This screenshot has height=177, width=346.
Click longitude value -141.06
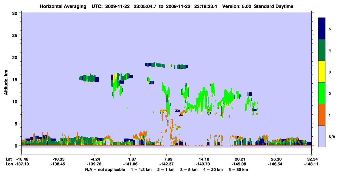[130, 164]
